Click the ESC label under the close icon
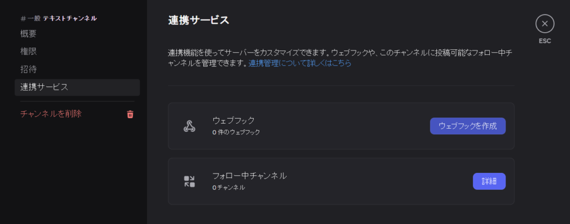 click(x=544, y=41)
